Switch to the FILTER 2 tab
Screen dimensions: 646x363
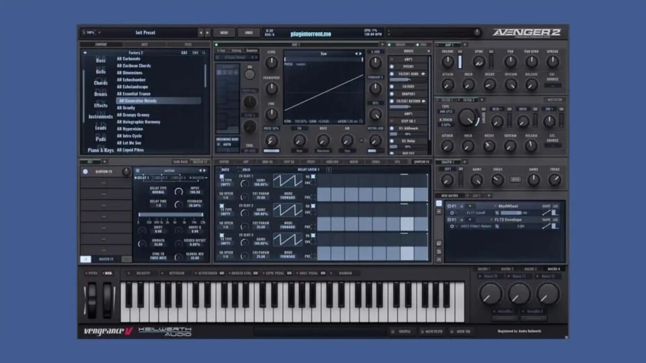click(469, 100)
